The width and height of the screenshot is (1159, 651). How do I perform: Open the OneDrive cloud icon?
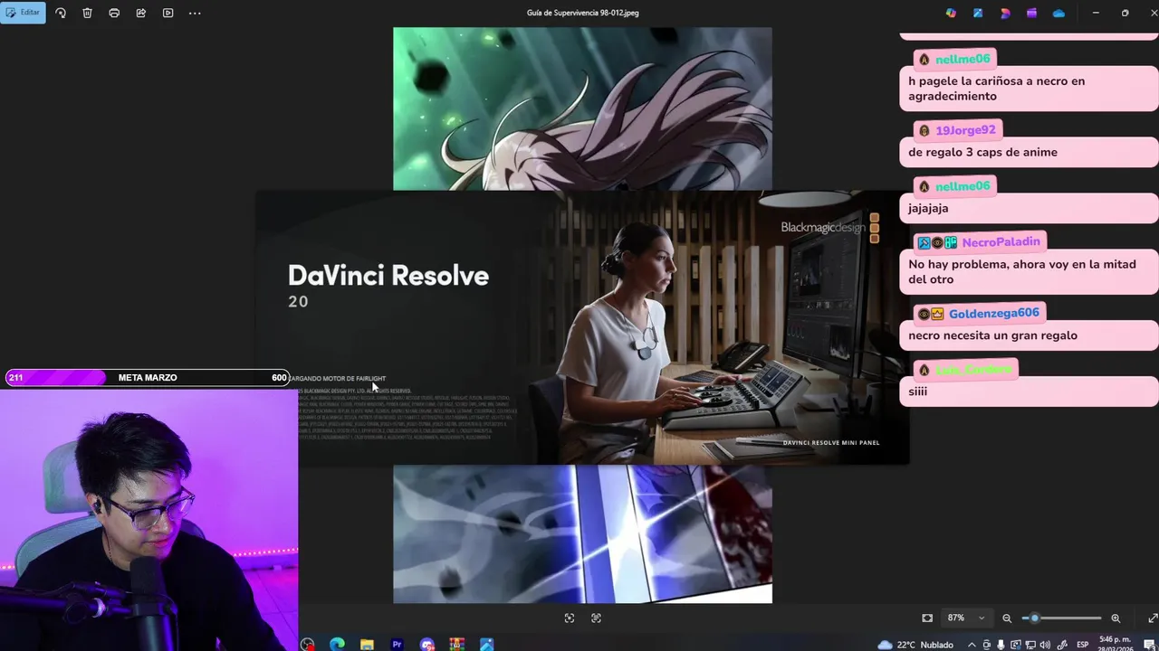click(x=1058, y=13)
